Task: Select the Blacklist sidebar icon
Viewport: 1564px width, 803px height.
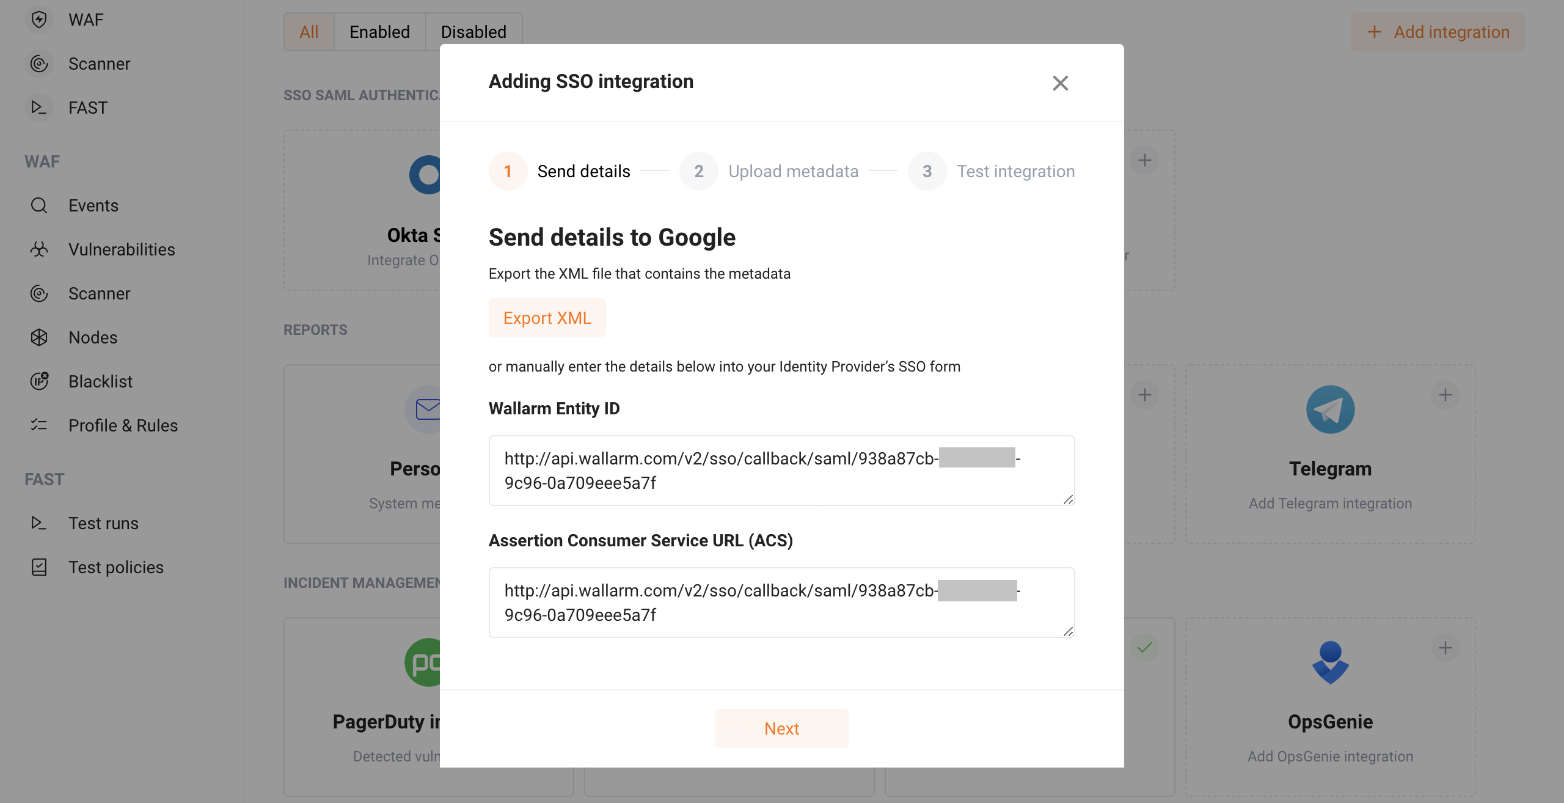Action: (39, 381)
